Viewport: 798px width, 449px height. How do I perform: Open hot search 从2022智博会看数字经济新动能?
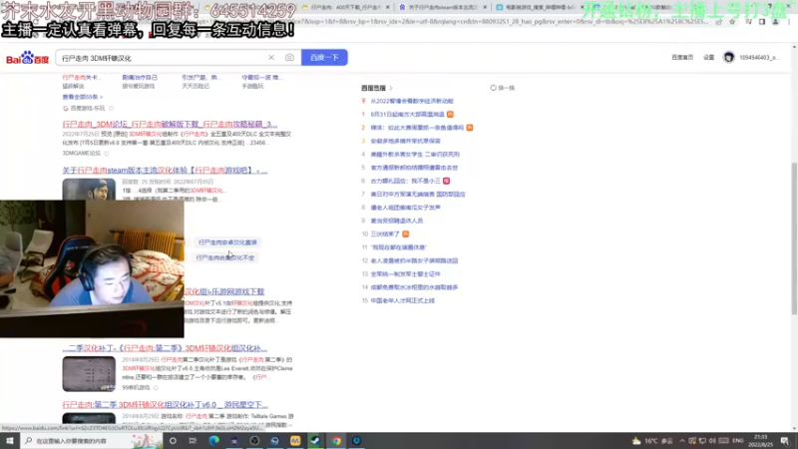412,101
